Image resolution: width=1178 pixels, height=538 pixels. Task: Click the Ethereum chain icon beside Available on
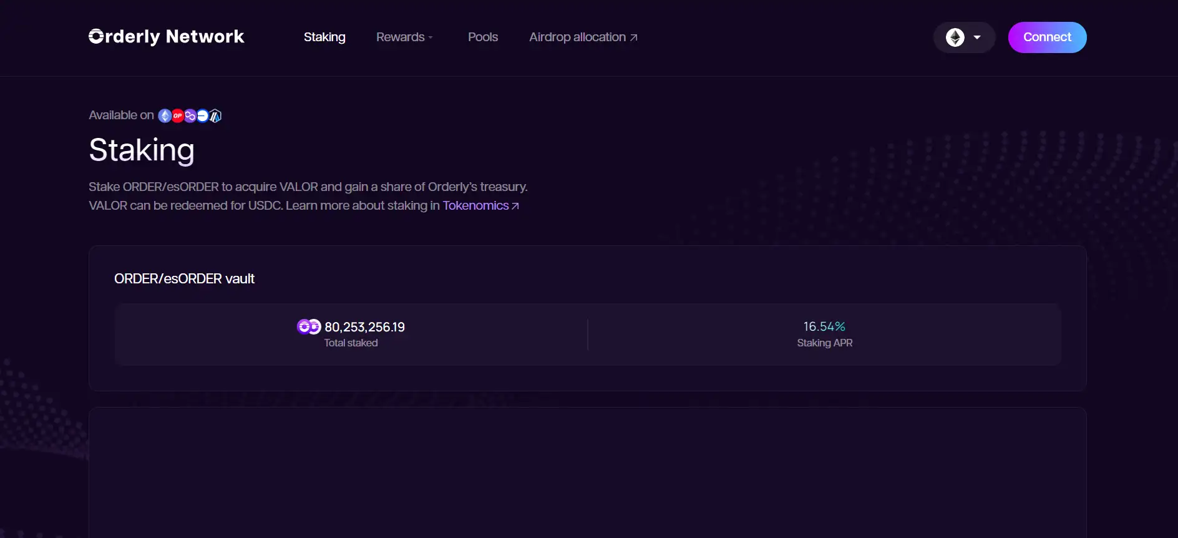pos(165,116)
